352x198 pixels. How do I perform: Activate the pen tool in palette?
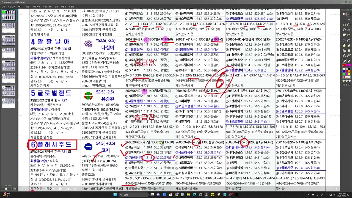344,61
